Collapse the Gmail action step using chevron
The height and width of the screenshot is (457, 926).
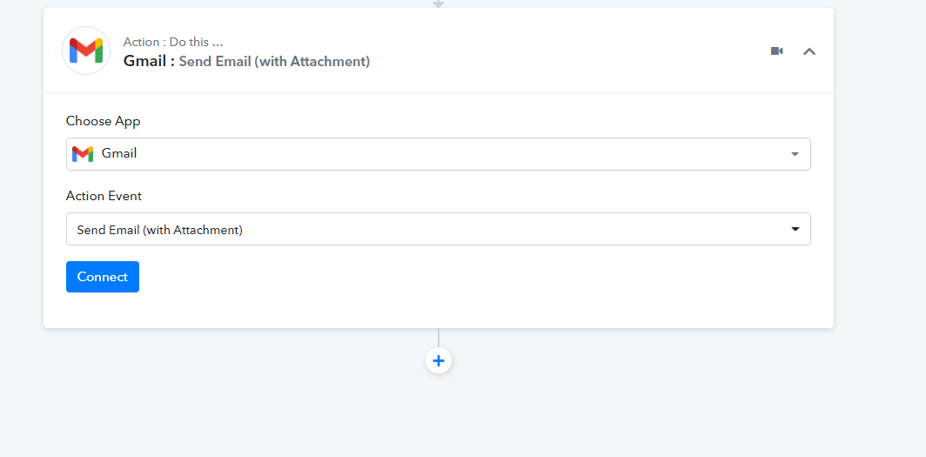[809, 51]
